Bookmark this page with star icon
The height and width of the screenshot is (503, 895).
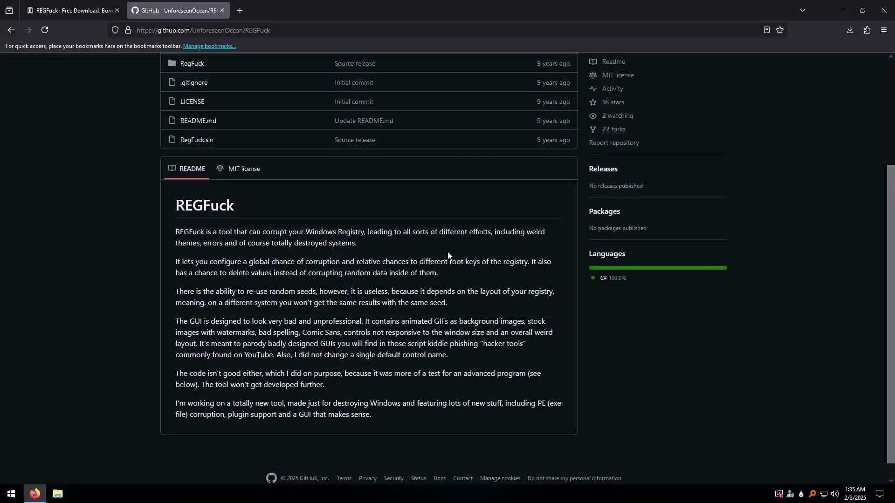[780, 30]
